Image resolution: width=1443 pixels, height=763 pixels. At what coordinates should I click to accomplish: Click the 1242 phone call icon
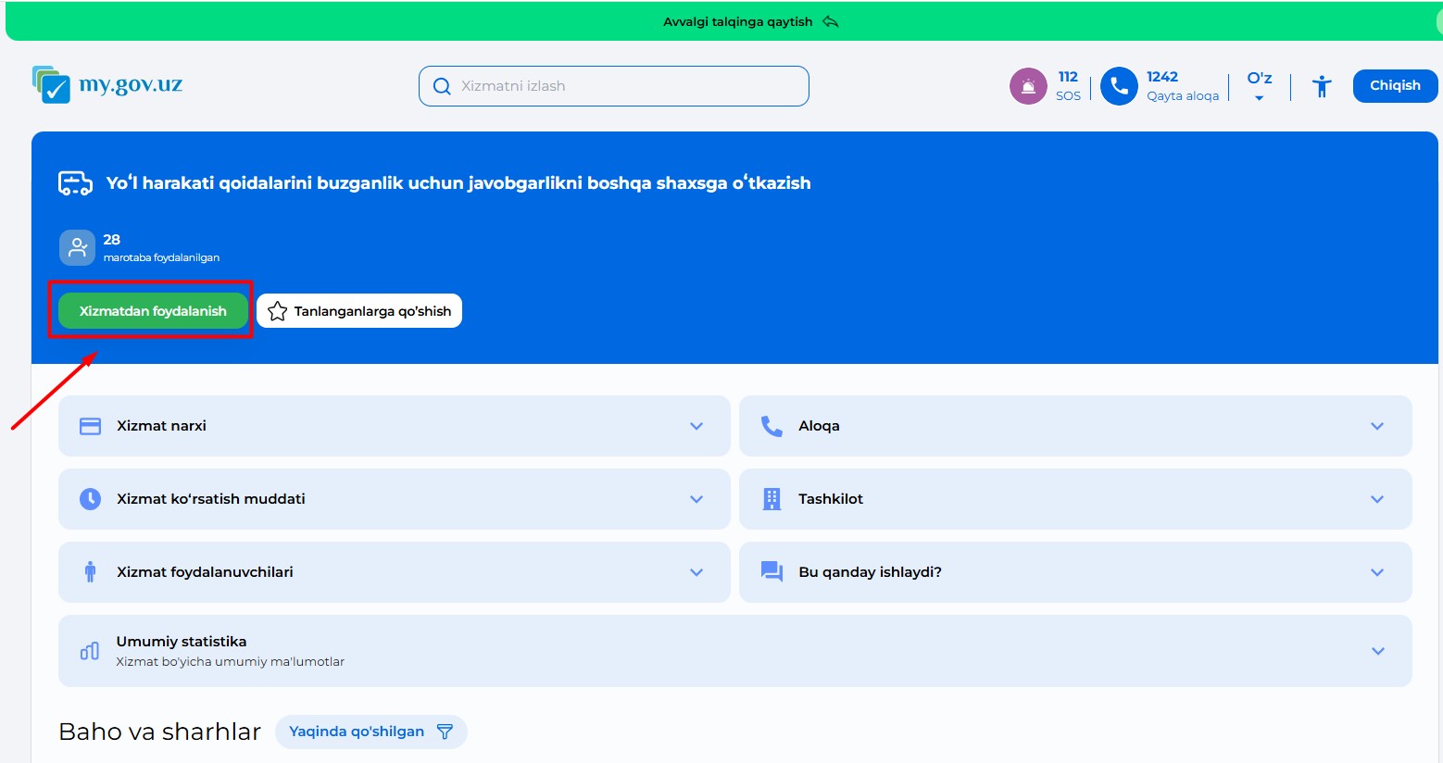(x=1119, y=86)
